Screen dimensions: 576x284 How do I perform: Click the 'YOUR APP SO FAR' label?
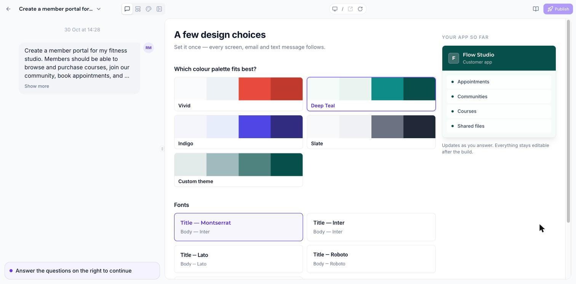coord(465,37)
